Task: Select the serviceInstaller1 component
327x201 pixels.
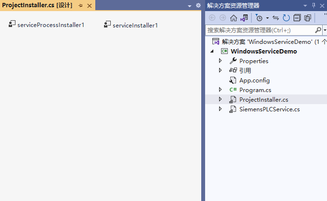Action: click(131, 25)
